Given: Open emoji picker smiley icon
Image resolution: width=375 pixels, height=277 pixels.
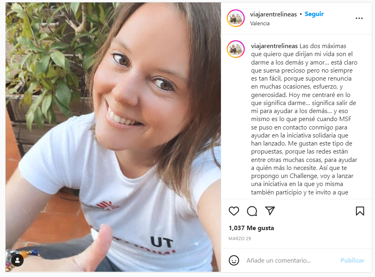Looking at the screenshot, I should click(x=234, y=260).
